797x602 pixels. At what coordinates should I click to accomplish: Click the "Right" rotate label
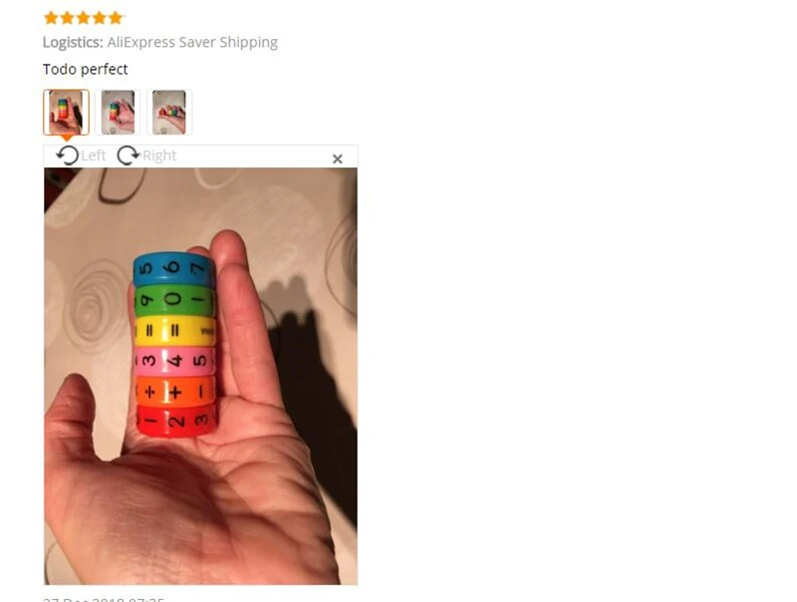[159, 155]
